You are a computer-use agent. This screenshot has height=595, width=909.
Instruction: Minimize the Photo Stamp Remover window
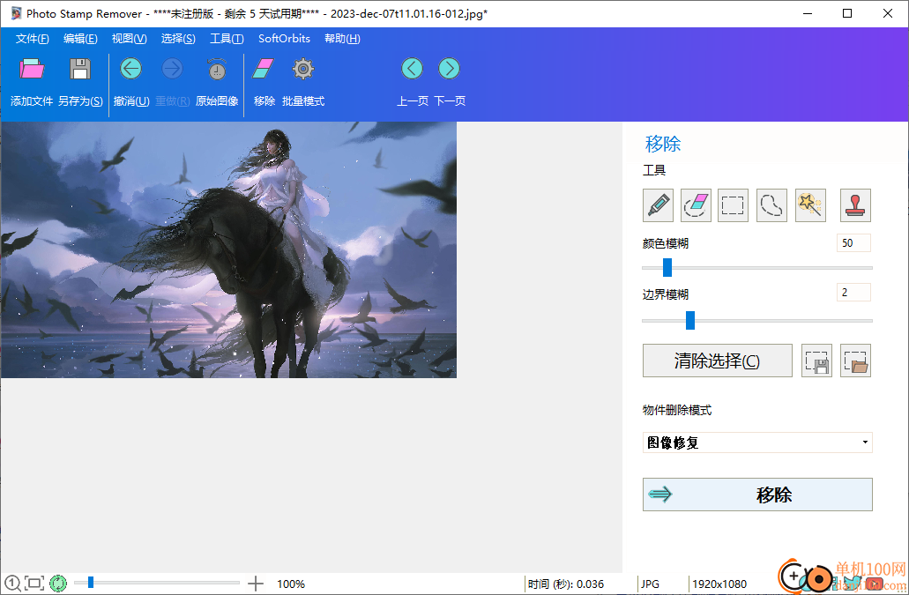[x=808, y=13]
